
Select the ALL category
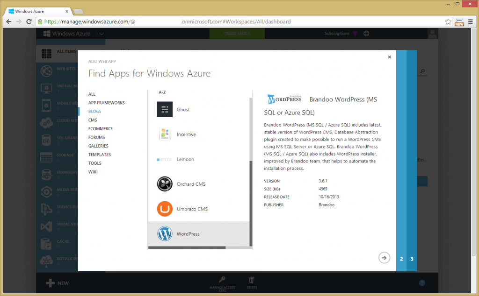(x=92, y=94)
